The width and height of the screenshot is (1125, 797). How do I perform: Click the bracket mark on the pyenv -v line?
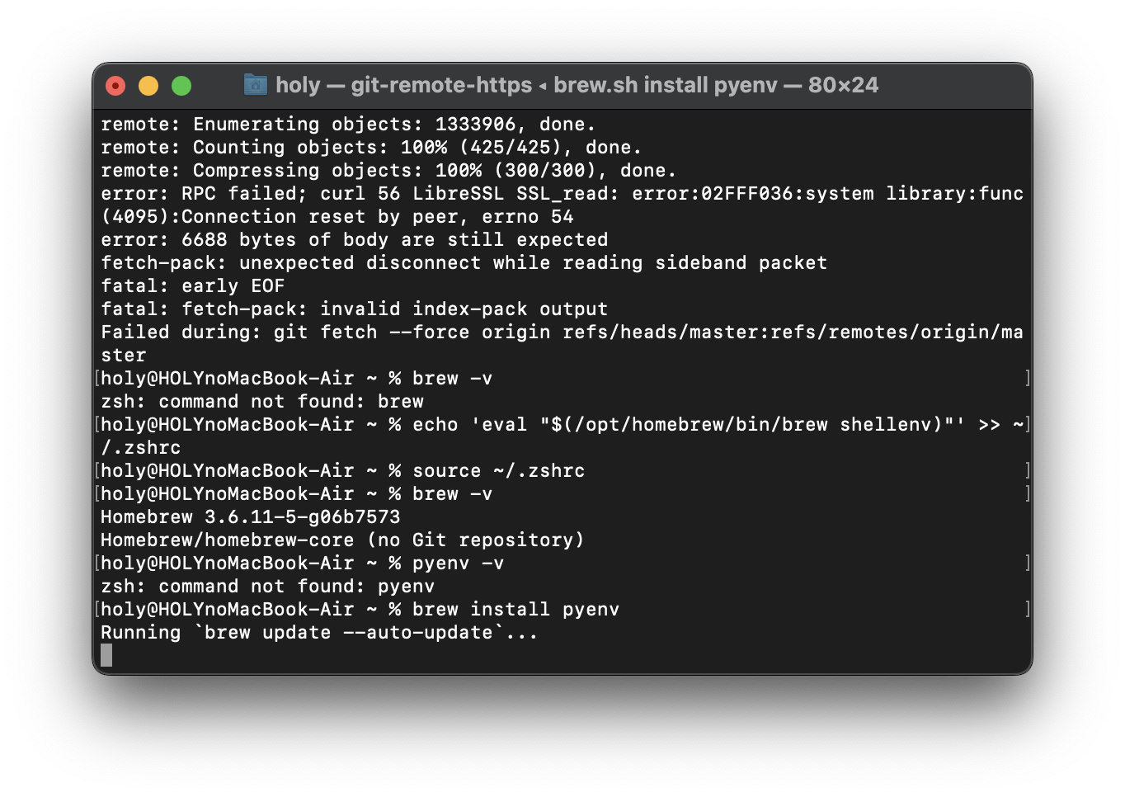[x=1026, y=563]
